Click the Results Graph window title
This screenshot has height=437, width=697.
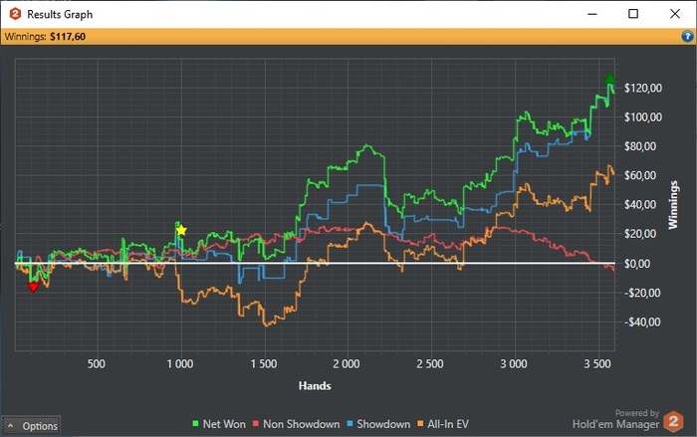click(x=60, y=14)
